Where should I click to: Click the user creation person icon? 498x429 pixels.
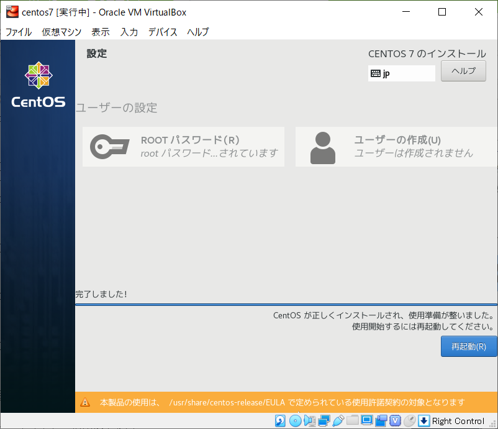[x=323, y=148]
